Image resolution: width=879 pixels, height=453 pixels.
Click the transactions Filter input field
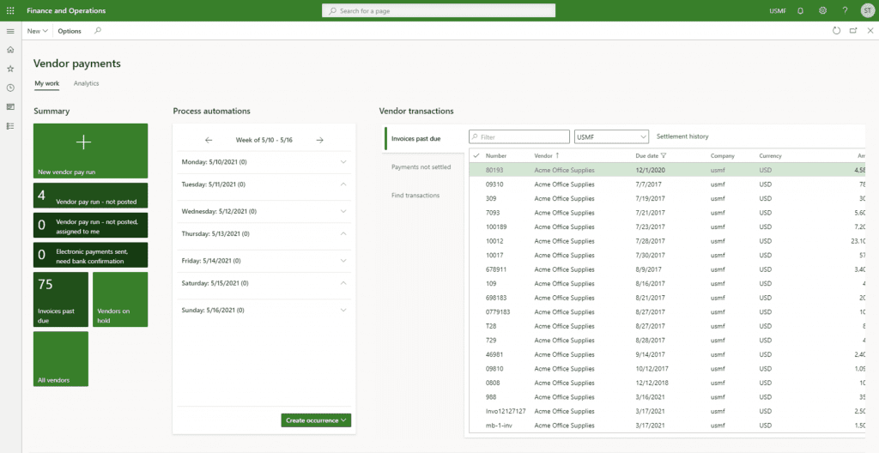519,136
